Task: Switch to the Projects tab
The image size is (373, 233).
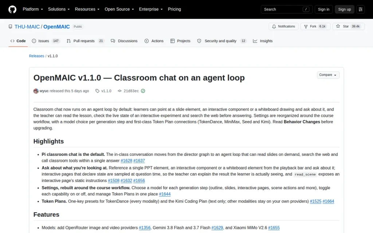Action: pyautogui.click(x=181, y=41)
